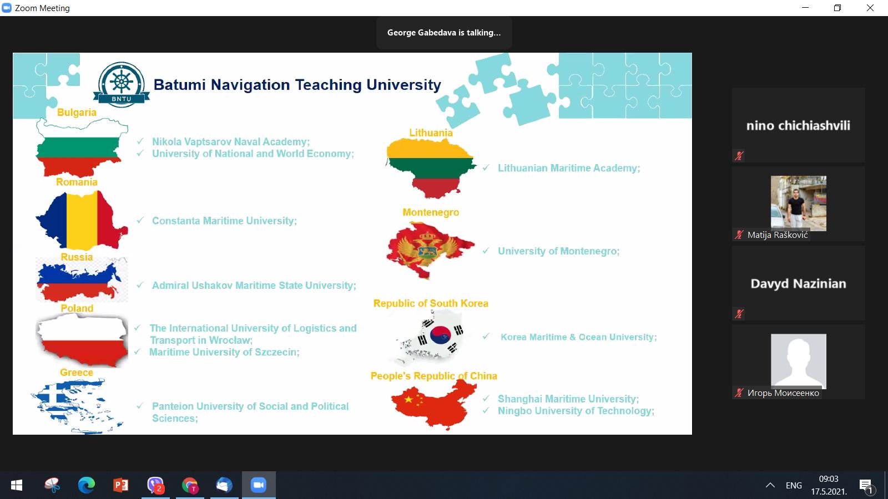Open the Snipping tool taskbar icon
Screen dimensions: 888x499
click(x=52, y=485)
